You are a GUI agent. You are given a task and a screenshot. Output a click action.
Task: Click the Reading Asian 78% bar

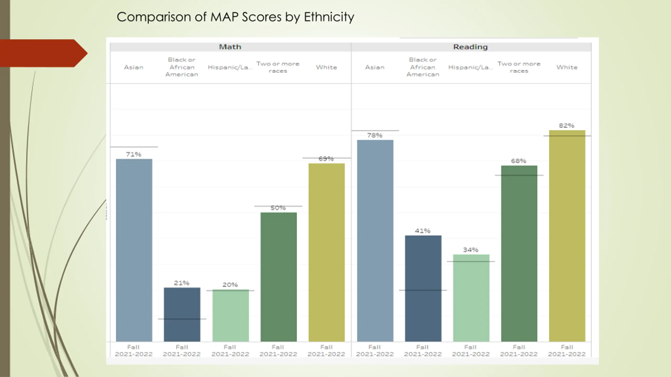(375, 241)
